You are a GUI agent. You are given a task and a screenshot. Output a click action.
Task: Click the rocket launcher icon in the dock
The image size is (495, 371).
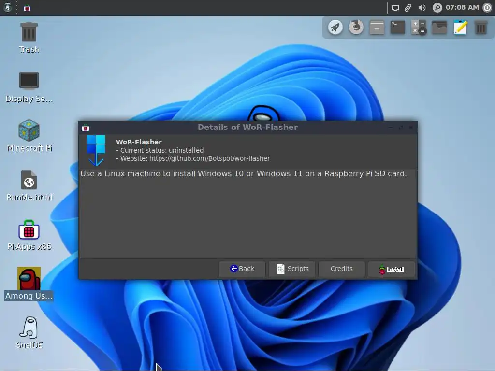[335, 28]
